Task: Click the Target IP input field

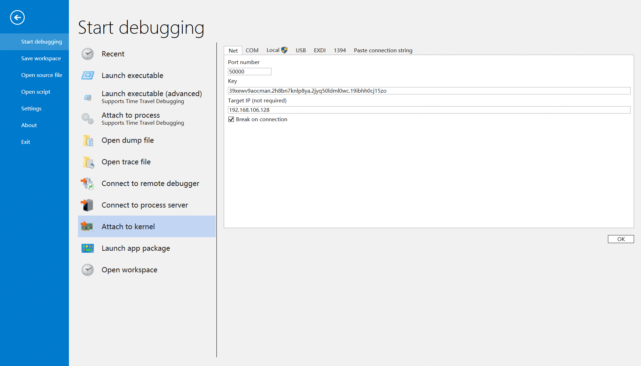Action: (x=429, y=110)
